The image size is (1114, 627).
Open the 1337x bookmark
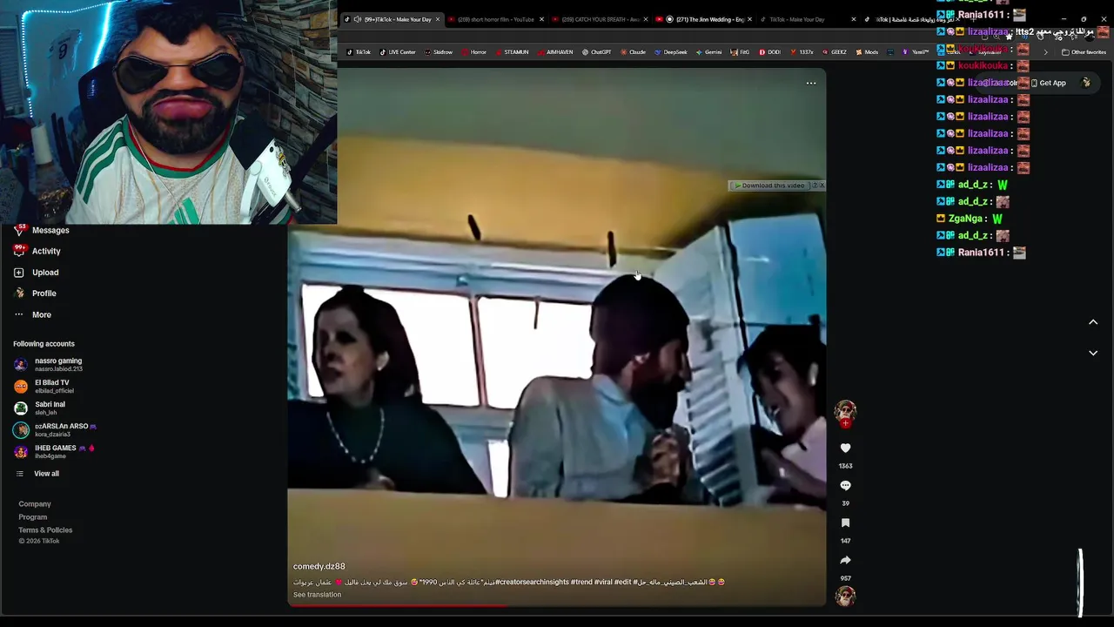coord(802,52)
